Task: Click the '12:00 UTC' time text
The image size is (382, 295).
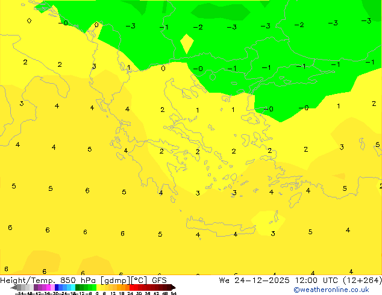Action: click(316, 281)
